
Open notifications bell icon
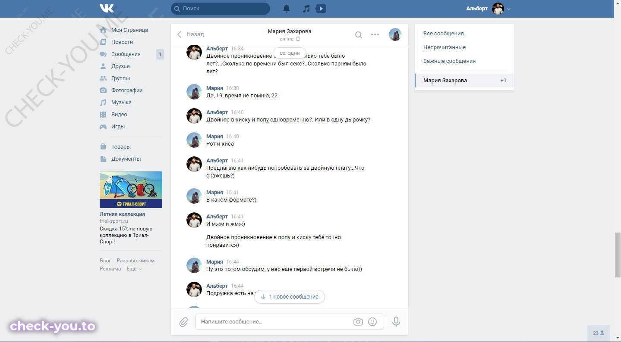[x=287, y=9]
